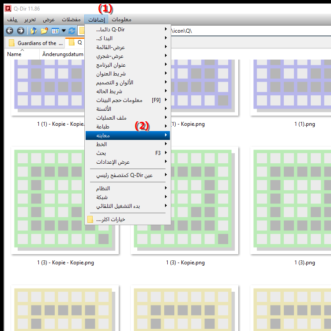The image size is (331, 331).
Task: Close the open إضافات menu
Action: coord(96,19)
